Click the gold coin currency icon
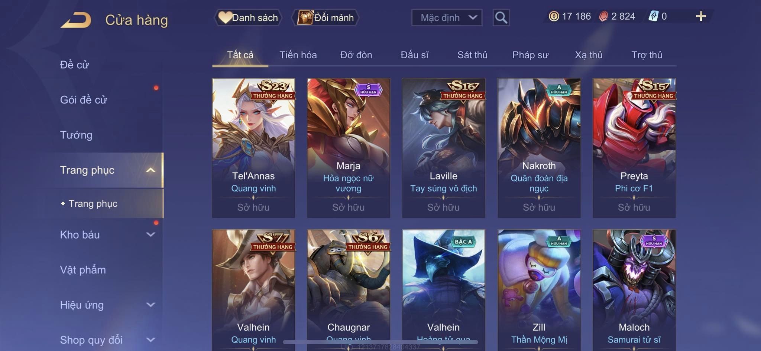 click(554, 16)
